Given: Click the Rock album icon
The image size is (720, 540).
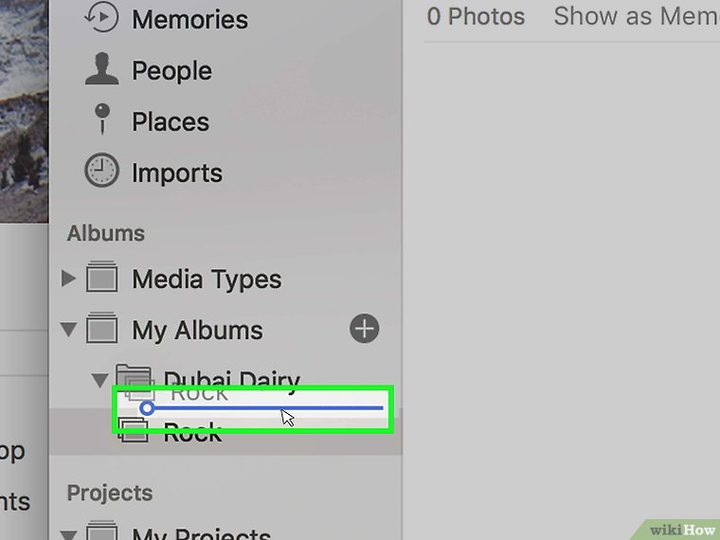Looking at the screenshot, I should point(132,434).
